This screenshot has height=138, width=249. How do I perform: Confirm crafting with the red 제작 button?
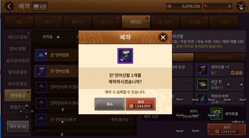(x=140, y=104)
